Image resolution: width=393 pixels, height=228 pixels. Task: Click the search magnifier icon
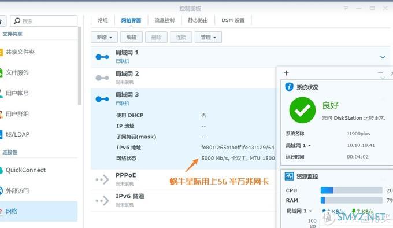(x=17, y=21)
